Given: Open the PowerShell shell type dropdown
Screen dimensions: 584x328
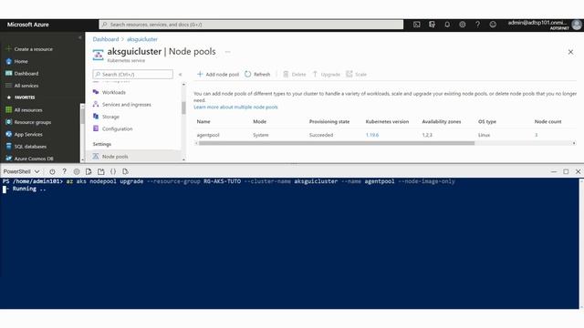Looking at the screenshot, I should [21, 171].
